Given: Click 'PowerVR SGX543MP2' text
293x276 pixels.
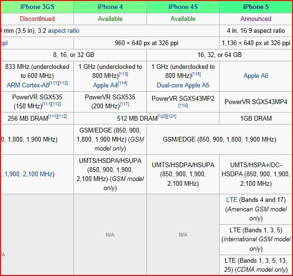Looking at the screenshot, I should [183, 98].
